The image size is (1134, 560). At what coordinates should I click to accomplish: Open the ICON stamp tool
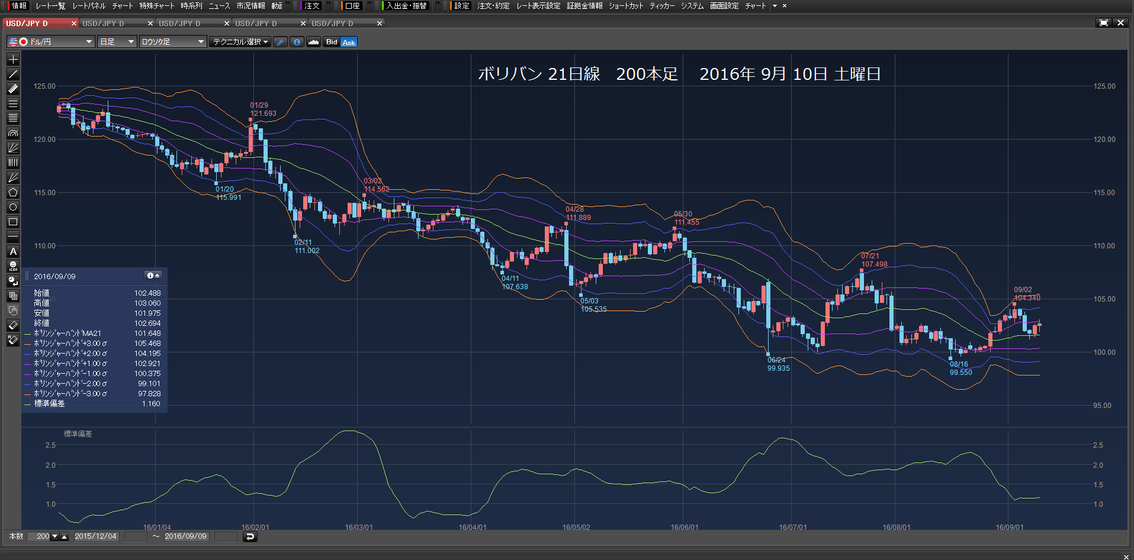13,266
